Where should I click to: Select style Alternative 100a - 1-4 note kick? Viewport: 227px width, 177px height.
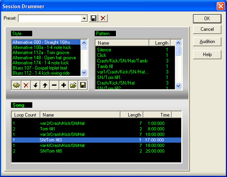(46, 47)
